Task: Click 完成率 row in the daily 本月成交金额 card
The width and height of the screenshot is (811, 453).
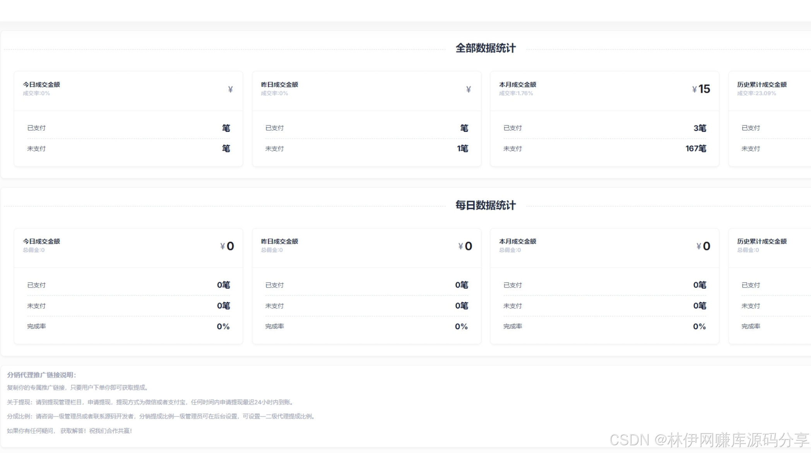Action: (512, 326)
